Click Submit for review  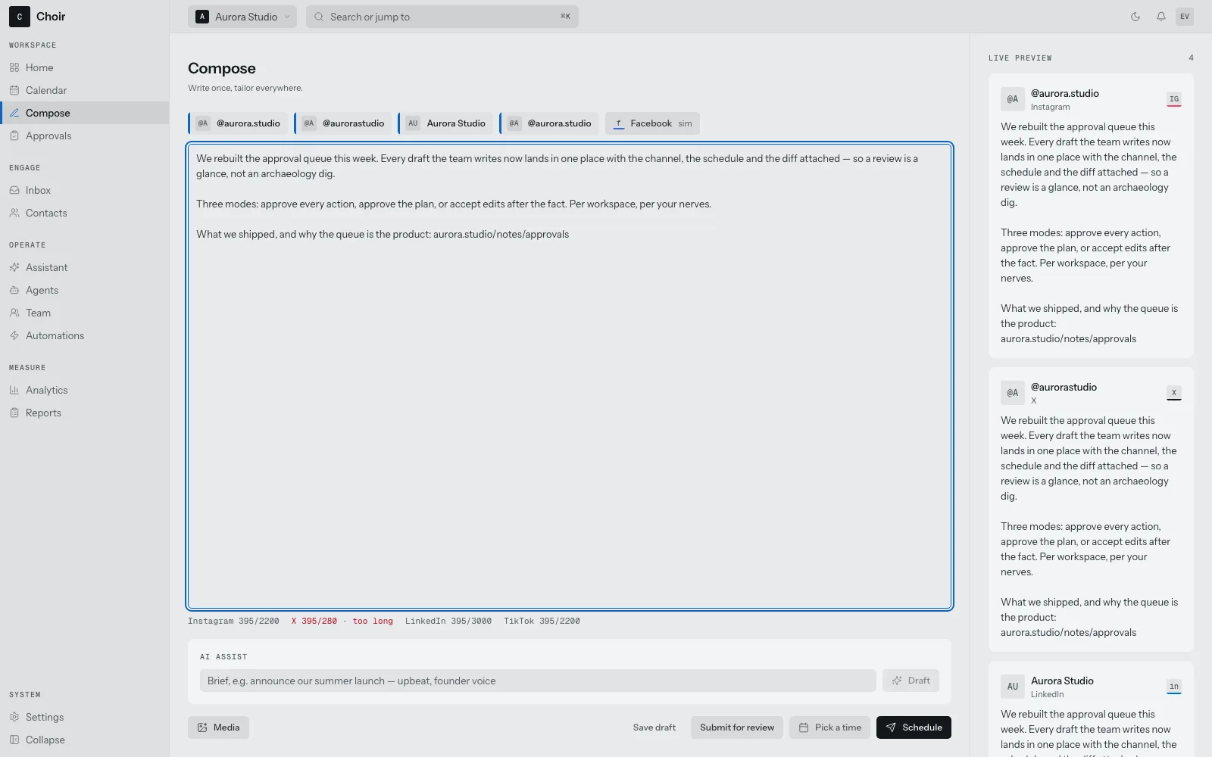click(737, 727)
